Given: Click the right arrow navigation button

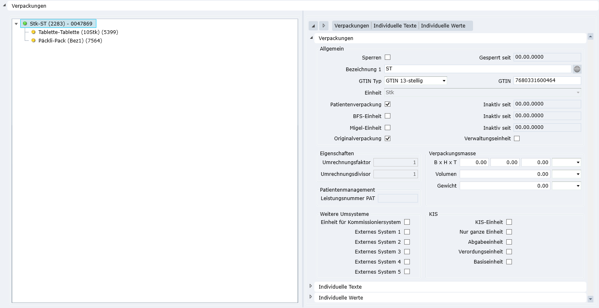Looking at the screenshot, I should 324,26.
